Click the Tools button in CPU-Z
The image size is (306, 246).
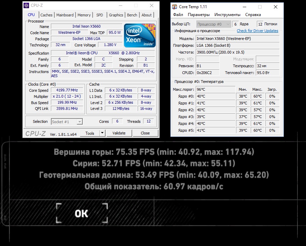click(90, 133)
